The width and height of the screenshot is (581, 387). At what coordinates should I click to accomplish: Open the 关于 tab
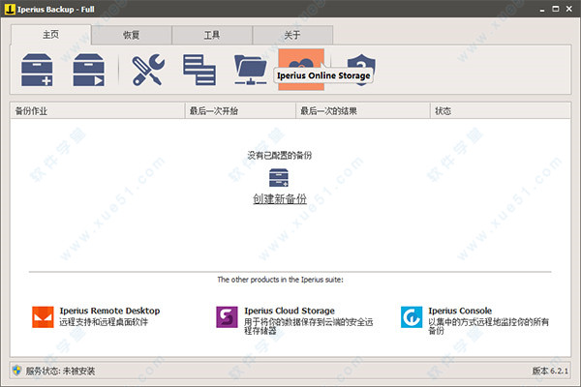click(x=292, y=35)
